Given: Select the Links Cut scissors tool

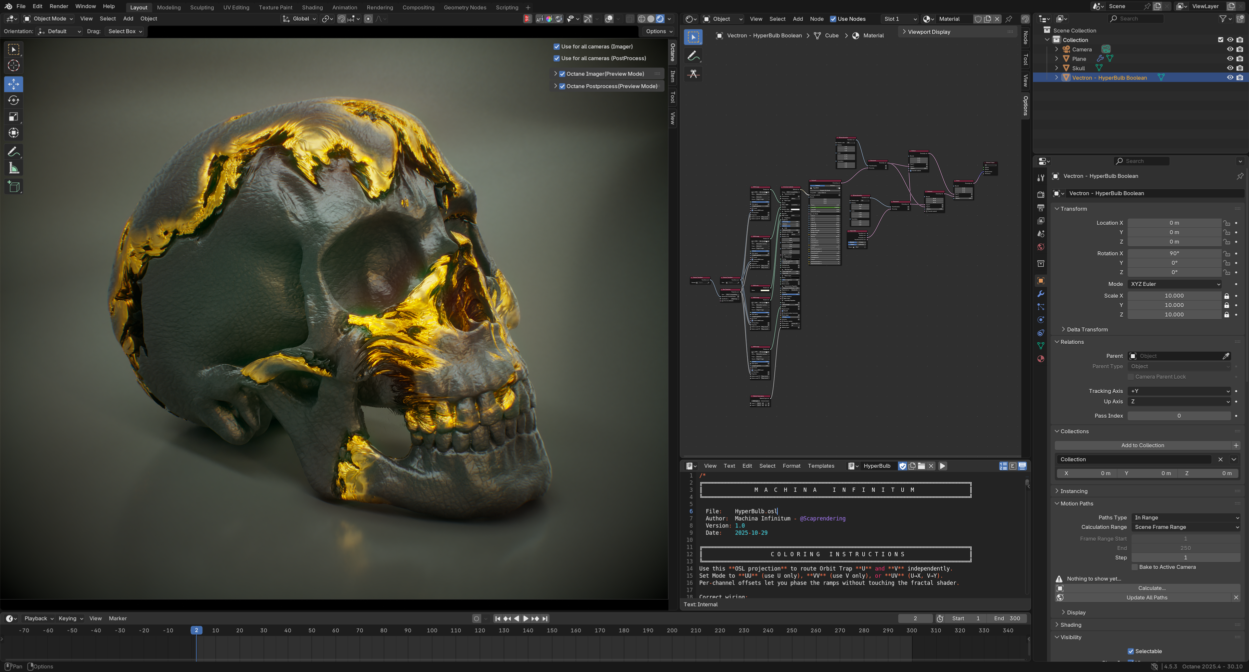Looking at the screenshot, I should click(x=693, y=74).
